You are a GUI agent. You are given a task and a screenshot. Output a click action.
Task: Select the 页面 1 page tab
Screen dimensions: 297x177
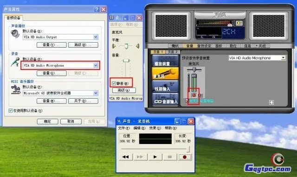tap(158, 52)
